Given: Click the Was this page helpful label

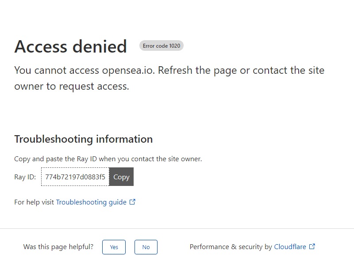Looking at the screenshot, I should click(x=58, y=246).
